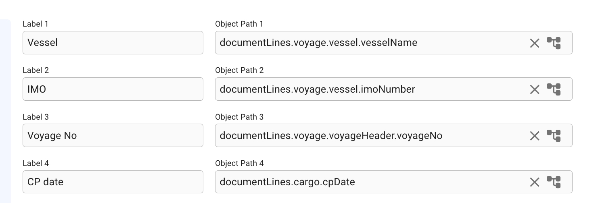598x203 pixels.
Task: Click the "Object Path 2" field caption
Action: coord(239,70)
